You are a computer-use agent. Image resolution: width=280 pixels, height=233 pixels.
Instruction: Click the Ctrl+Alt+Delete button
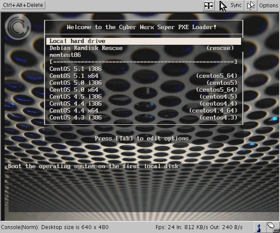click(23, 5)
